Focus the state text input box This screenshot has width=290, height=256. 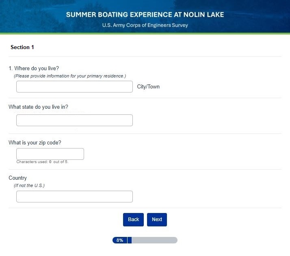click(x=74, y=120)
